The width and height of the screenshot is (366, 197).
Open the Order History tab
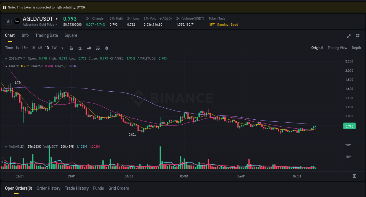click(x=48, y=188)
